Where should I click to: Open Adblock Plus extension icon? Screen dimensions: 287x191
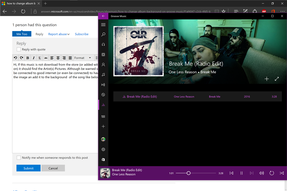click(264, 11)
